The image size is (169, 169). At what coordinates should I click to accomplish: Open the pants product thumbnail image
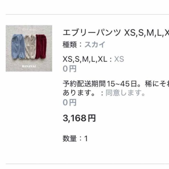(x=29, y=48)
